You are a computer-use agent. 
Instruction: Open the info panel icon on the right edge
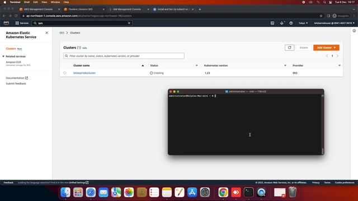coord(354,31)
